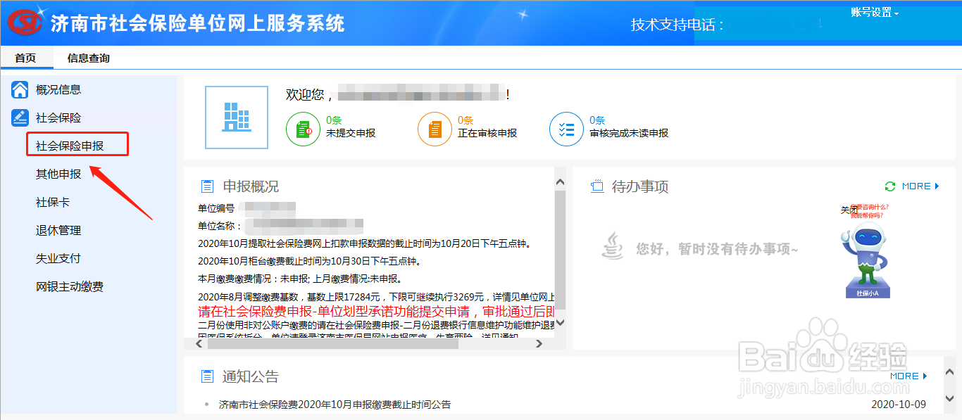962x420 pixels.
Task: Click the system logo in the header
Action: (x=24, y=23)
